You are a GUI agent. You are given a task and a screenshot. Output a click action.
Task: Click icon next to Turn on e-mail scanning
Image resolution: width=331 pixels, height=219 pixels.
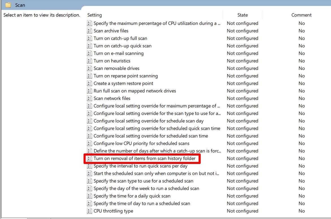pos(90,53)
